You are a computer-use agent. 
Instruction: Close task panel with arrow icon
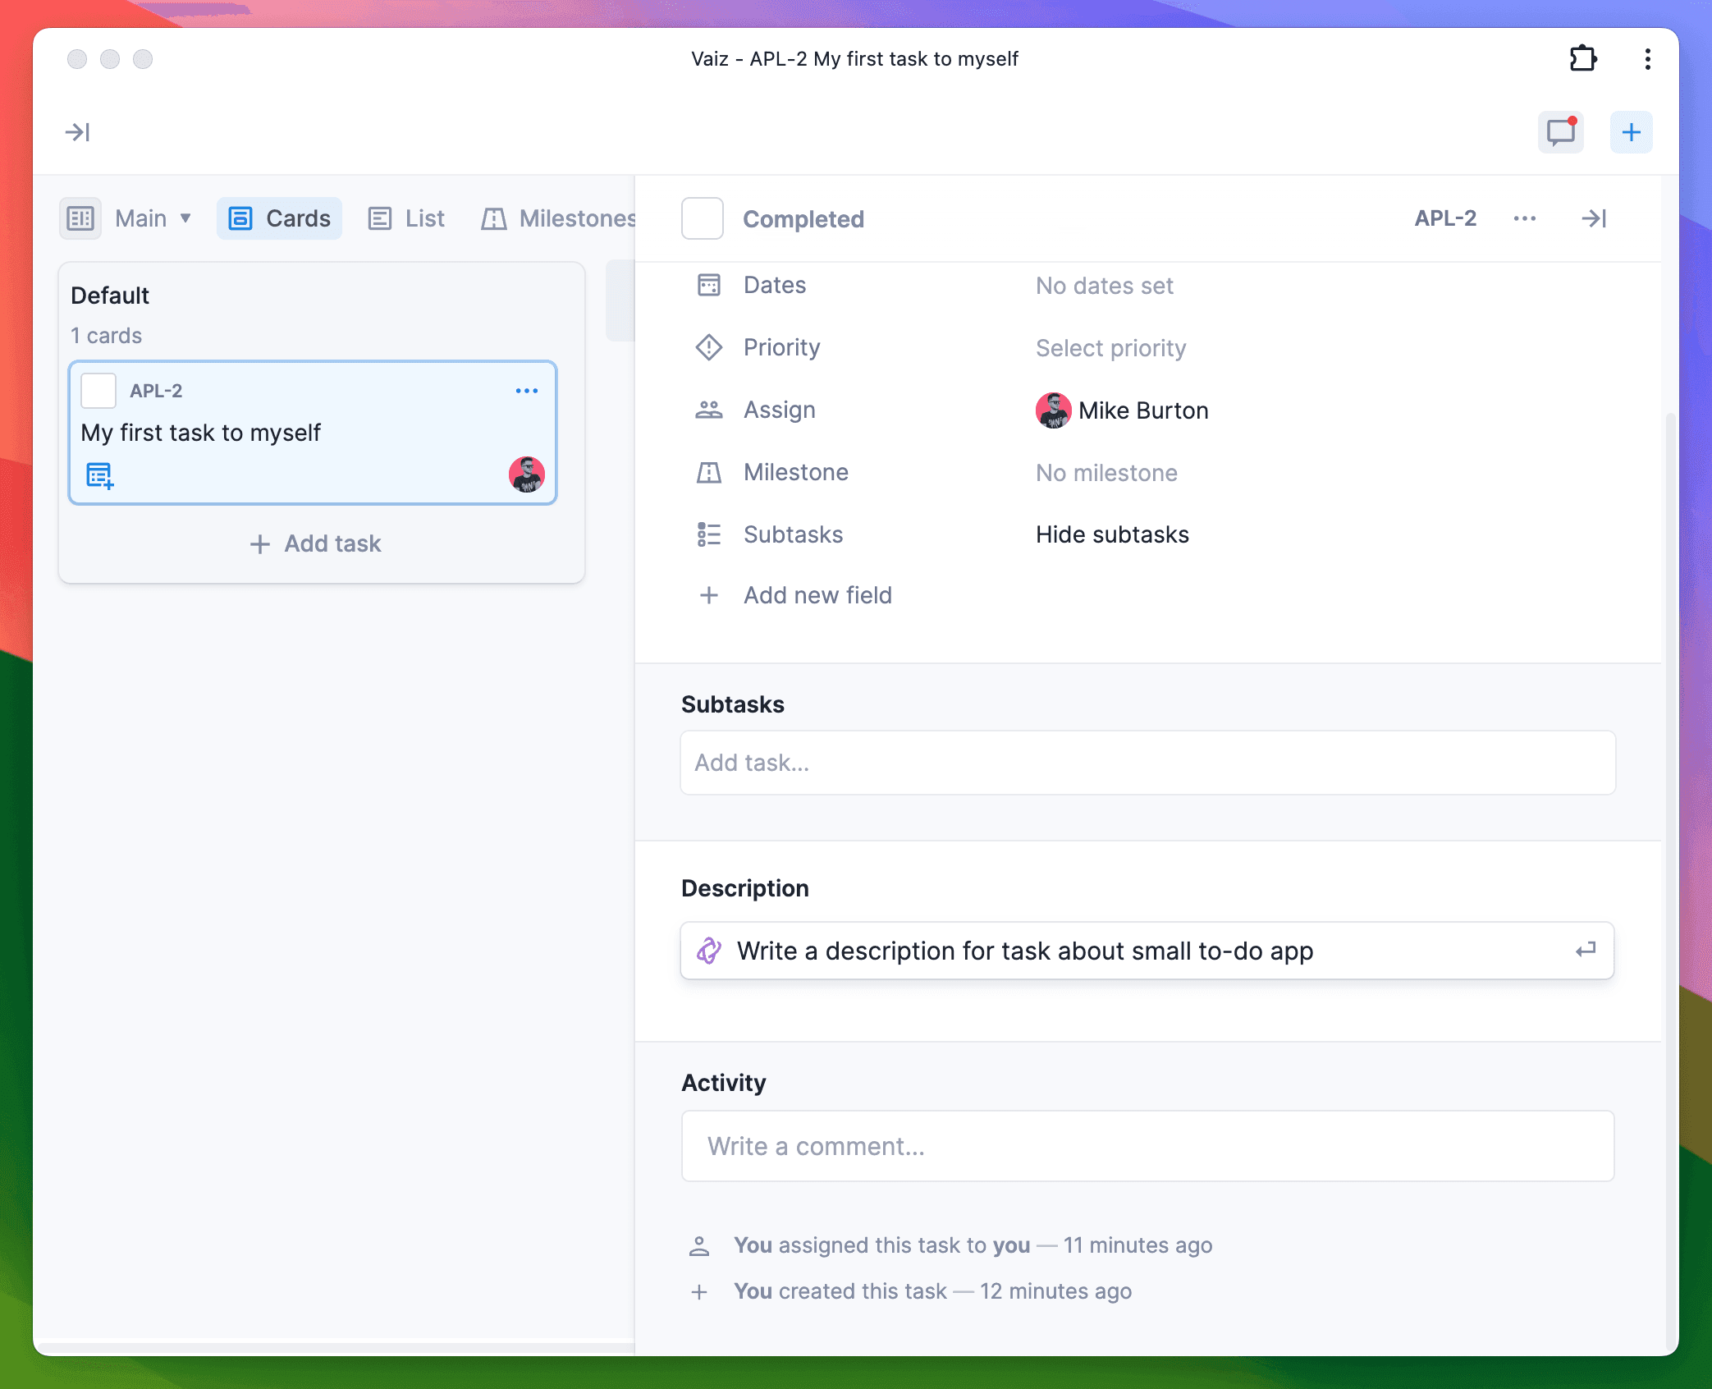click(1593, 218)
